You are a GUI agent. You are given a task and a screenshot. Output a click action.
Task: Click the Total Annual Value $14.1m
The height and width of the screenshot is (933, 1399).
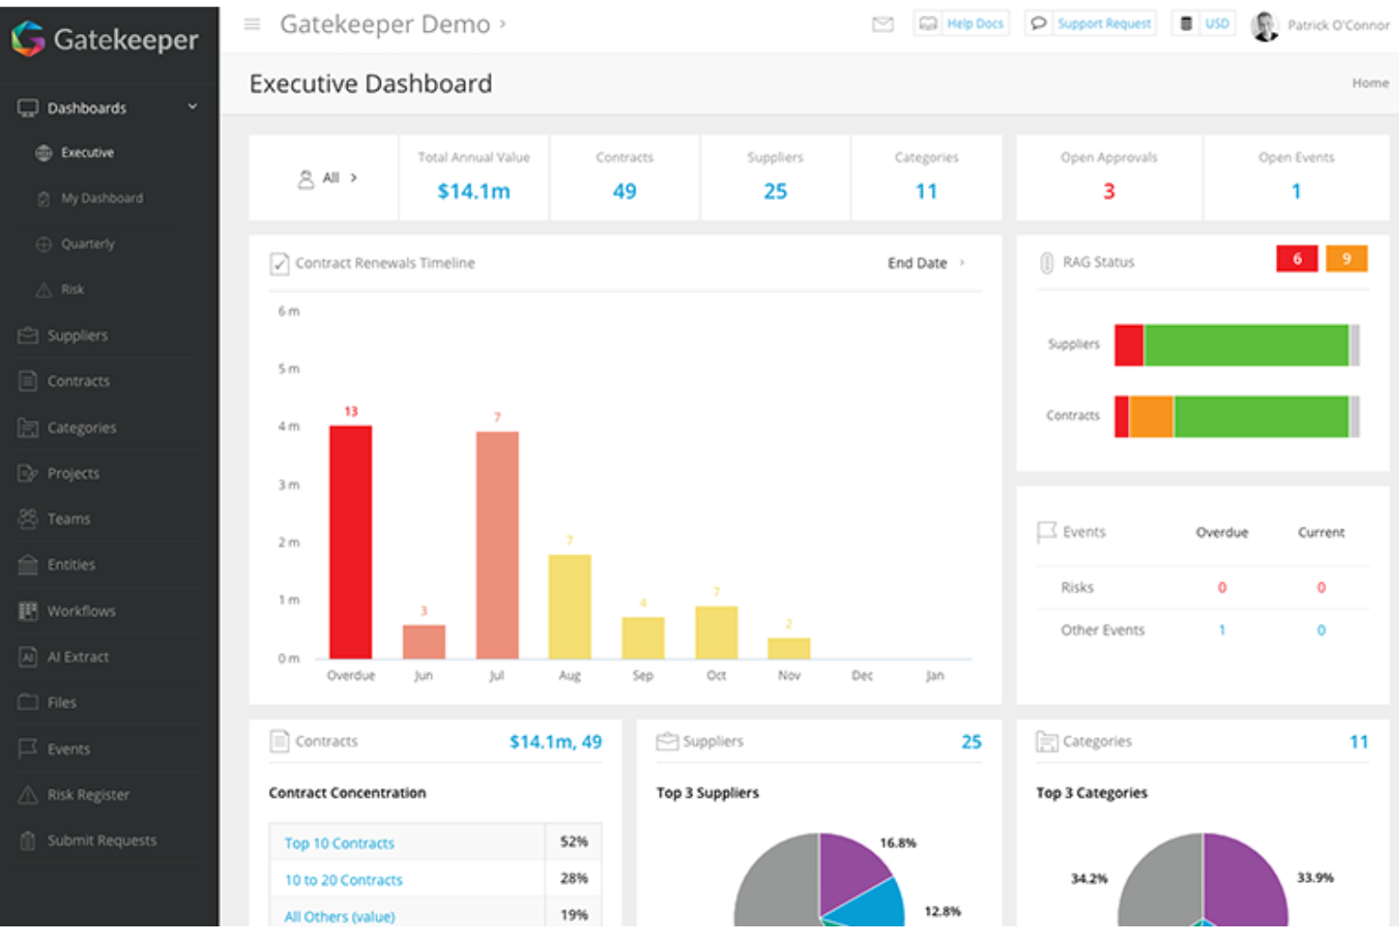point(474,192)
